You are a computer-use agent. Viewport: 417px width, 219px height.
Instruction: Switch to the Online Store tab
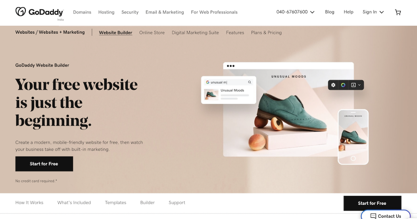coord(152,32)
